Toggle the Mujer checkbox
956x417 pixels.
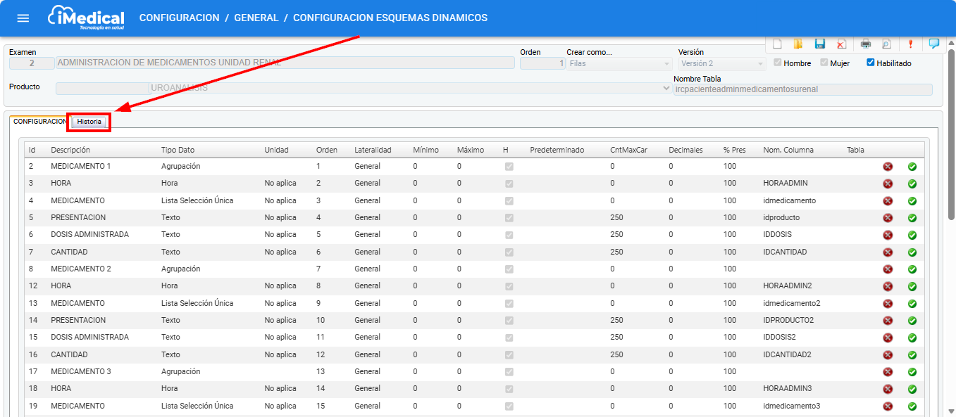(824, 63)
